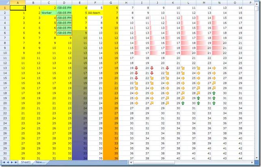Select the blue shaded cell E30
261x167 pixels.
[x=79, y=154]
